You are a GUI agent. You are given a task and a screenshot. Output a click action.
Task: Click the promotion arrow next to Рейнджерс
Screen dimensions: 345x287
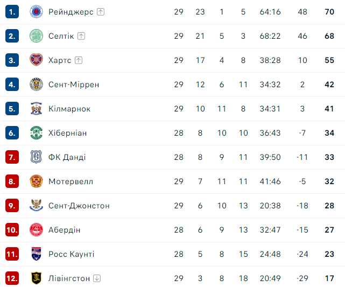coord(101,12)
